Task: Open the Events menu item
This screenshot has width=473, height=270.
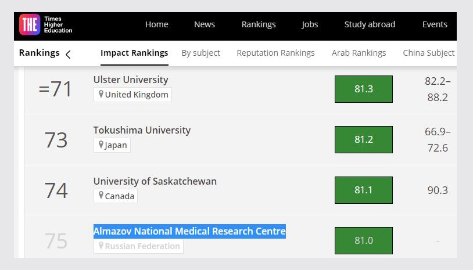Action: click(x=435, y=24)
